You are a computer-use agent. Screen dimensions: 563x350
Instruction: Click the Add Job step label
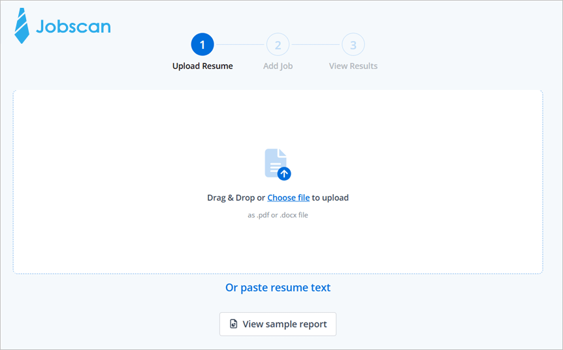278,66
